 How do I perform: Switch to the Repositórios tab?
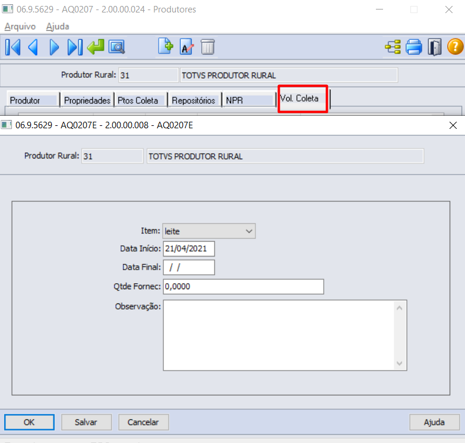pyautogui.click(x=195, y=100)
